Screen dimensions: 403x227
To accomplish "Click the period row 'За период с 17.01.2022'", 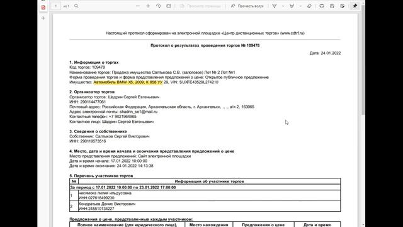I will tap(205, 187).
